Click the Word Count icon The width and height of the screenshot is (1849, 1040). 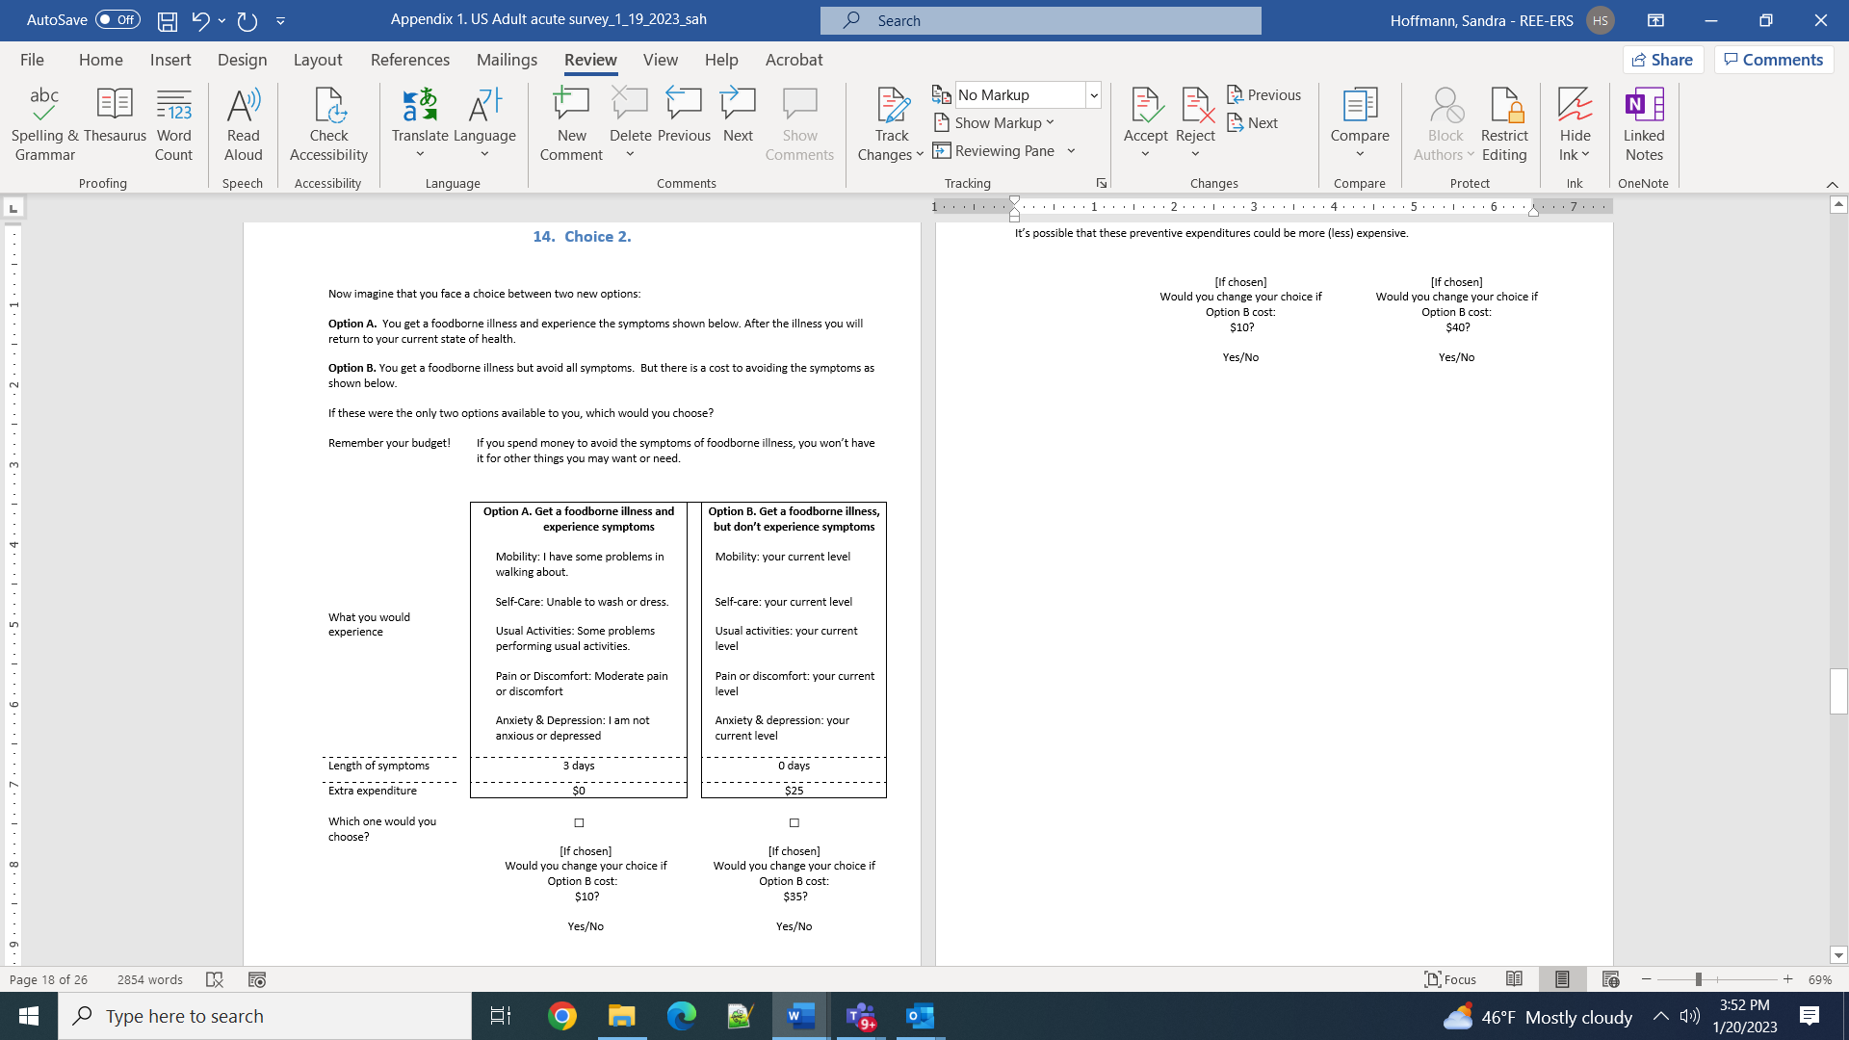pos(173,125)
